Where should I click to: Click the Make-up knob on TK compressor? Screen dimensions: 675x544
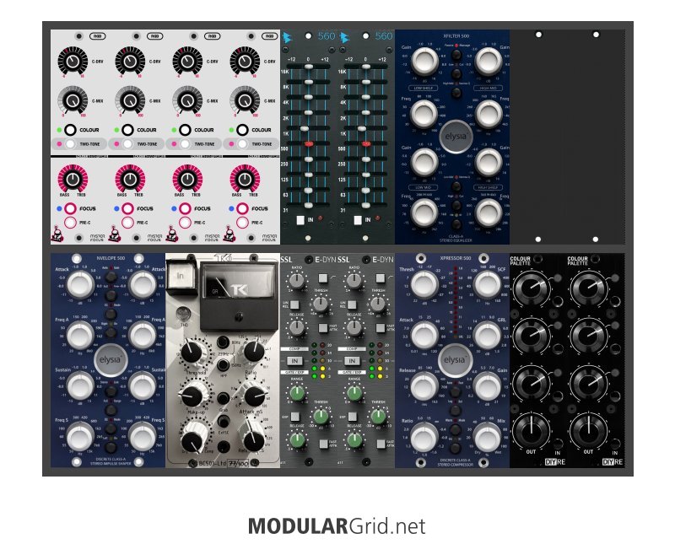click(x=192, y=394)
